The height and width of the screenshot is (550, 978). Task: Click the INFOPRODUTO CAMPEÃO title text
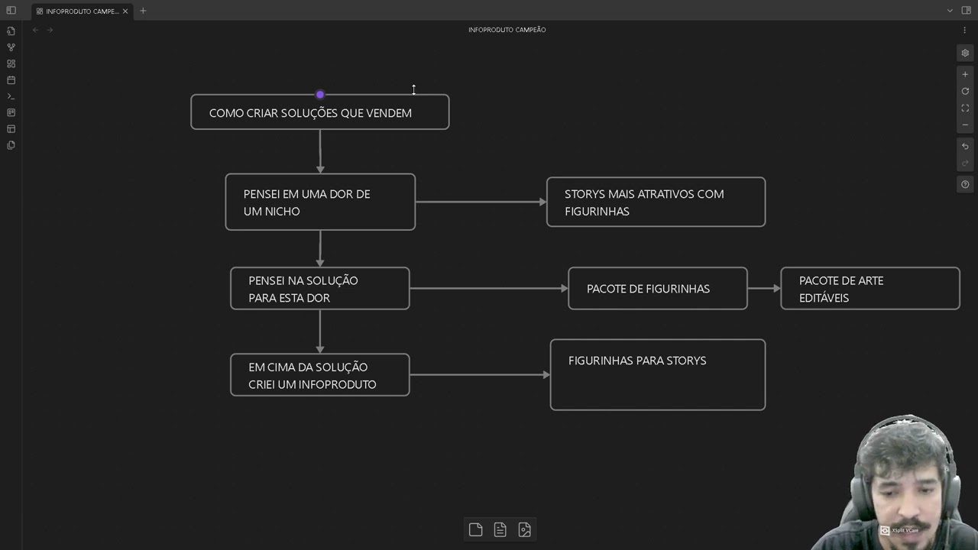point(507,30)
